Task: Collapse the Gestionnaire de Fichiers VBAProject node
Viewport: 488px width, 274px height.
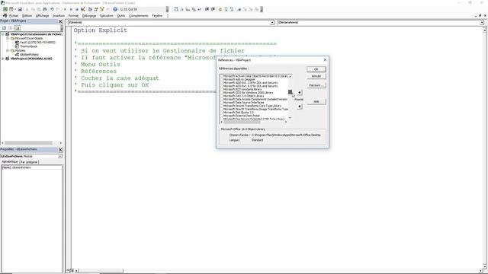Action: click(3, 34)
